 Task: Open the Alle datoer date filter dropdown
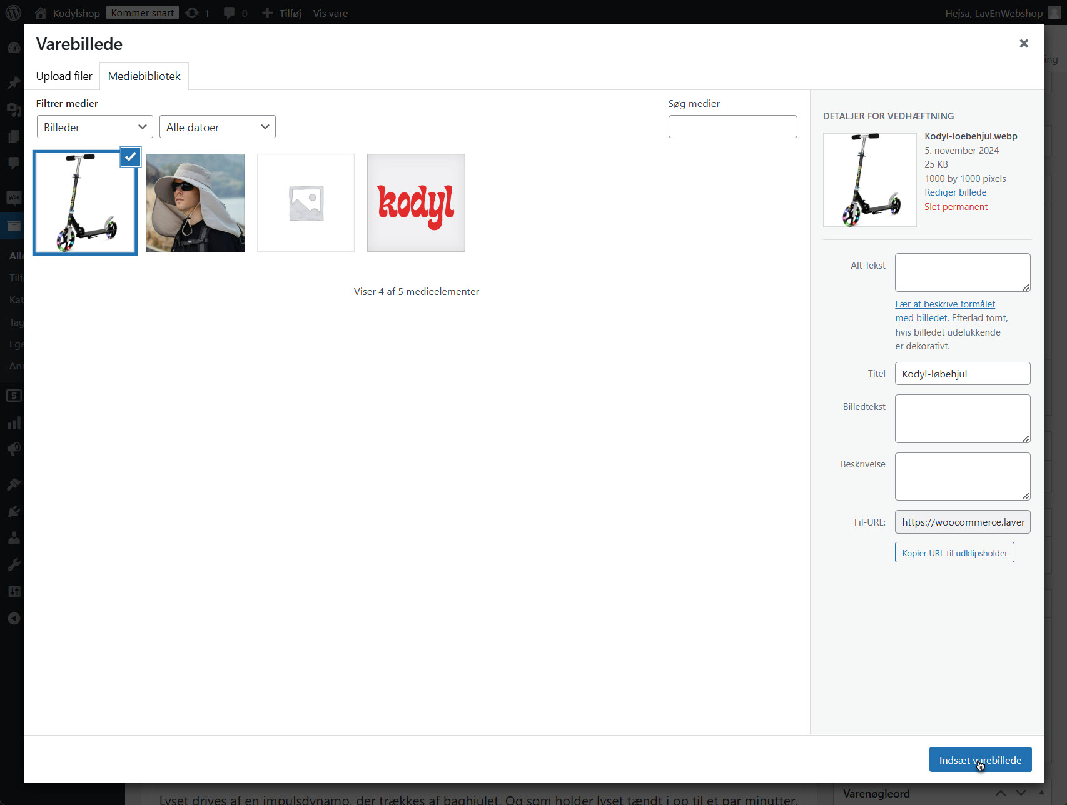(x=217, y=126)
